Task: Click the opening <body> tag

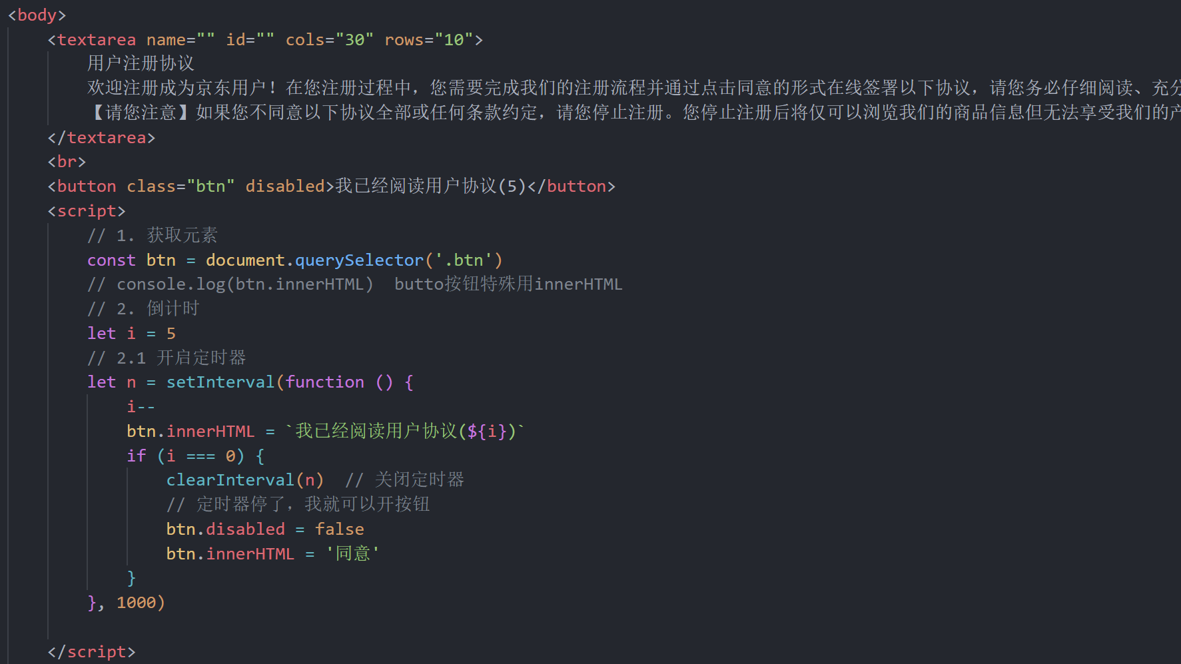Action: 37,15
